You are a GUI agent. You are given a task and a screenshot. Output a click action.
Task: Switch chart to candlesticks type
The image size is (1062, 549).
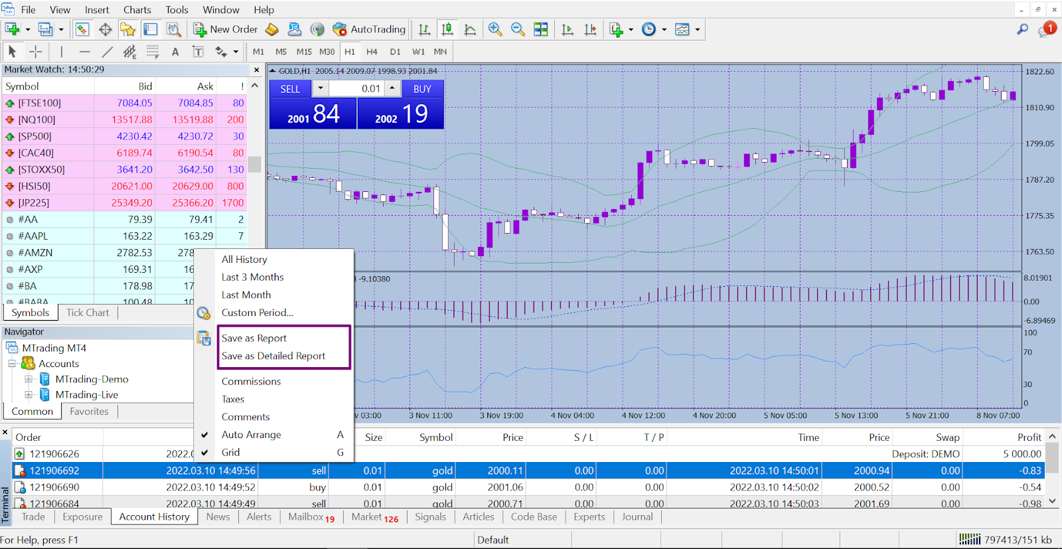coord(447,29)
